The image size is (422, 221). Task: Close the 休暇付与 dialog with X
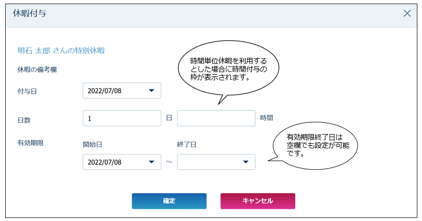pos(407,13)
